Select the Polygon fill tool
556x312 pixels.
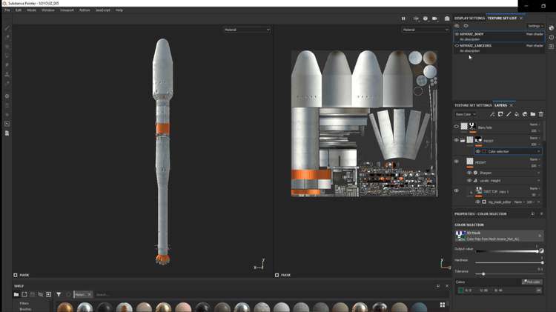[x=7, y=56]
